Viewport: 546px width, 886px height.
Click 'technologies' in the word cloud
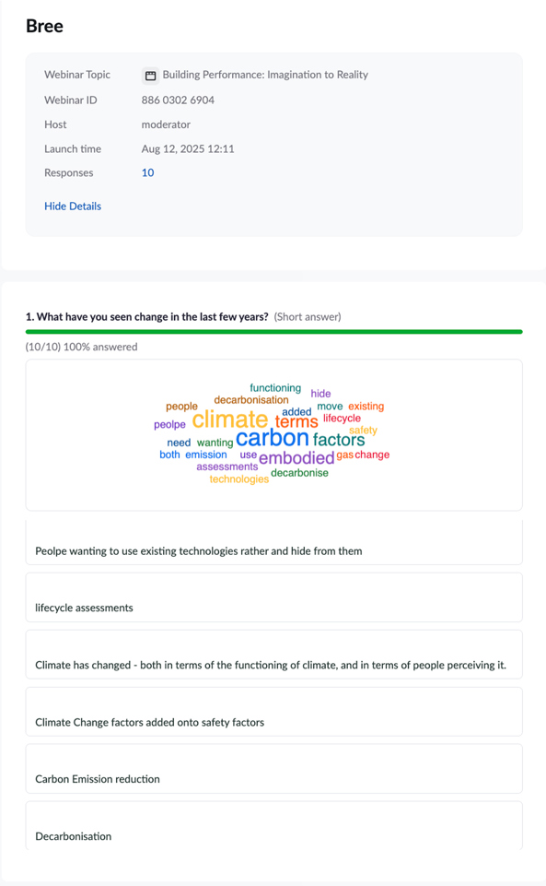[239, 479]
